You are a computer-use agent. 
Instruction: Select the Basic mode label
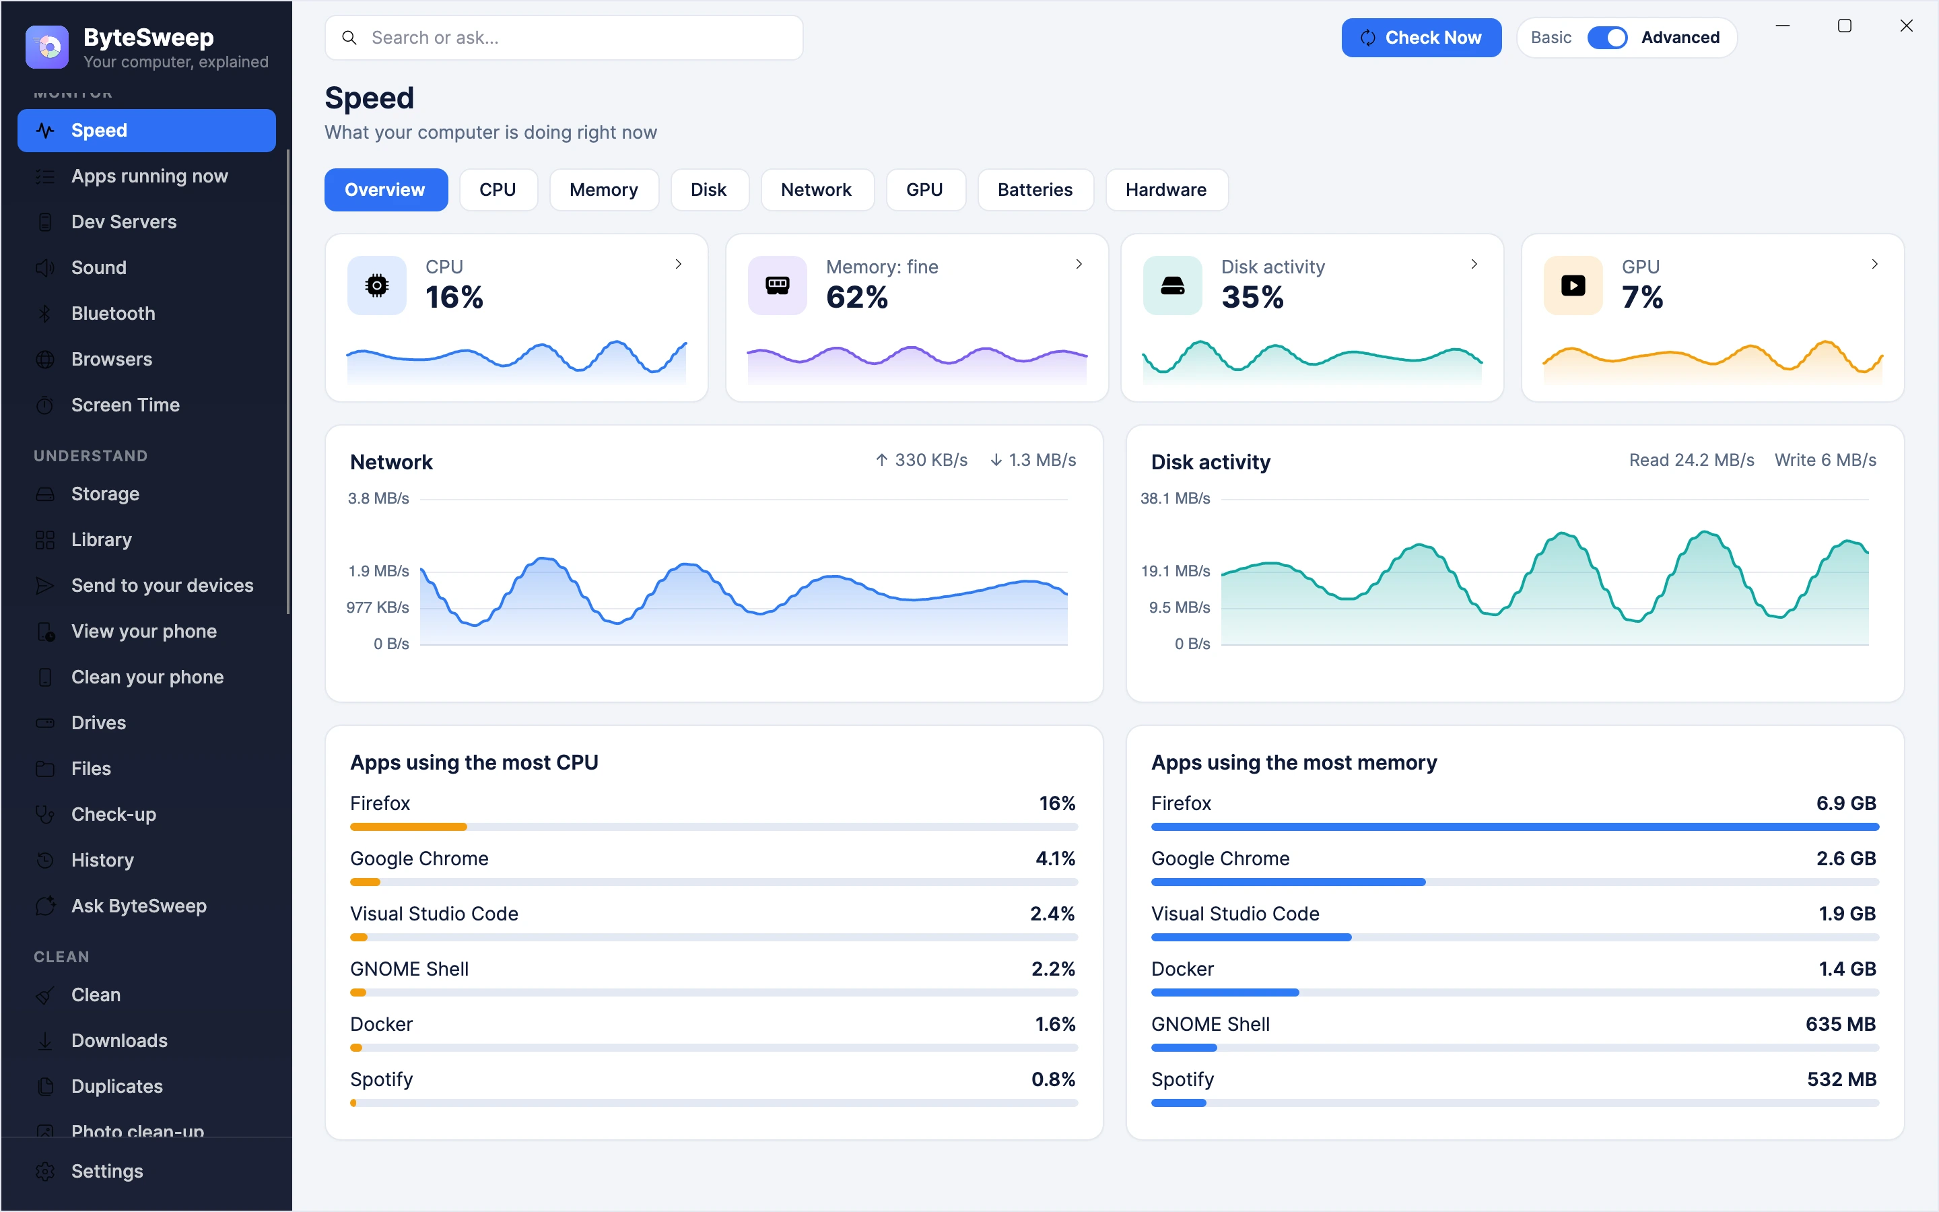[x=1551, y=38]
